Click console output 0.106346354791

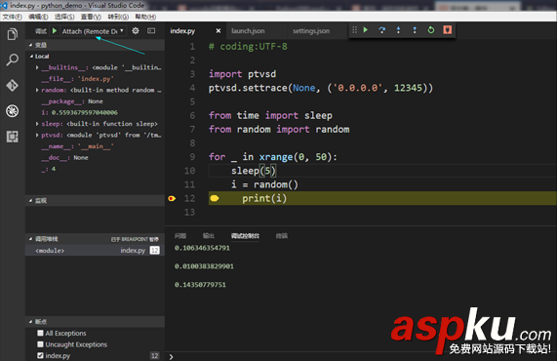(x=202, y=248)
